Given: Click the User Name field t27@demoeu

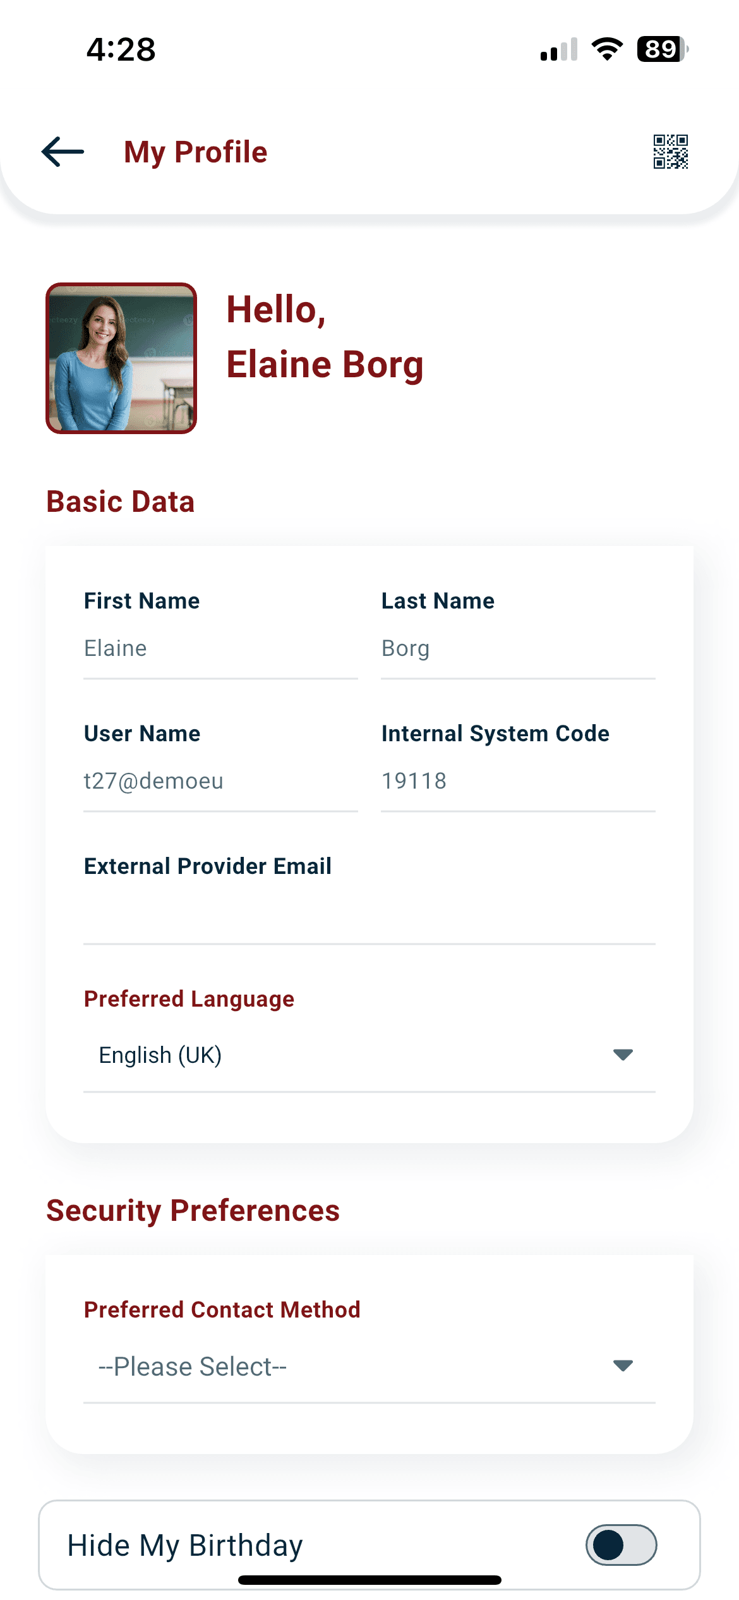Looking at the screenshot, I should [x=220, y=782].
